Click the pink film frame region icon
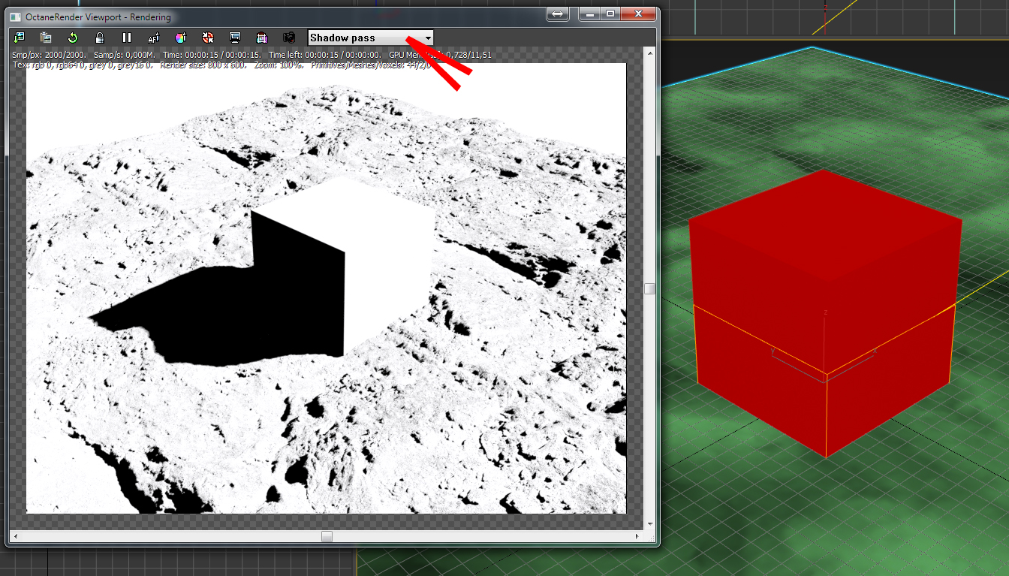The height and width of the screenshot is (576, 1009). click(262, 38)
